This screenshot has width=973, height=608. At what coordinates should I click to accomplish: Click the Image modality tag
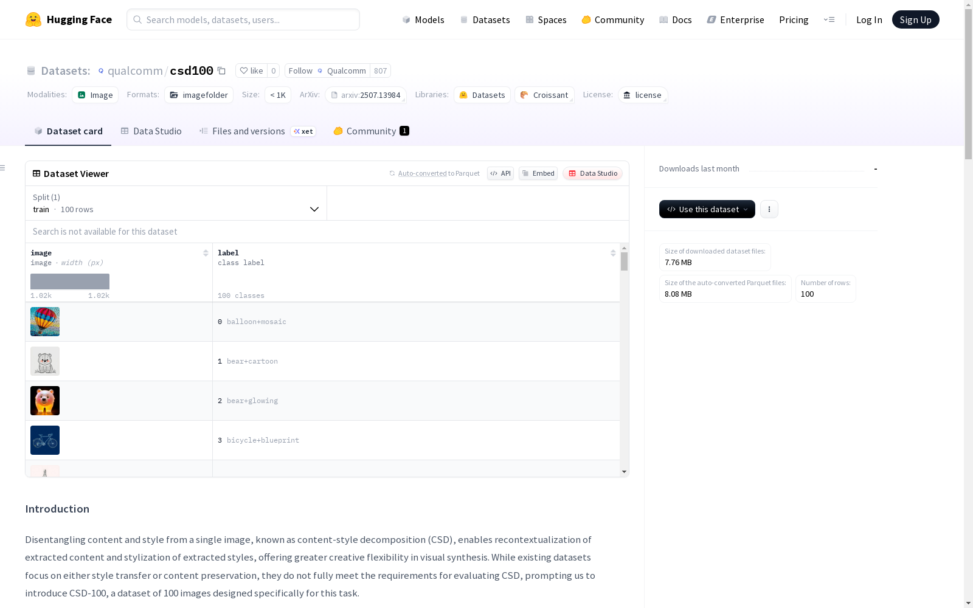pyautogui.click(x=95, y=95)
